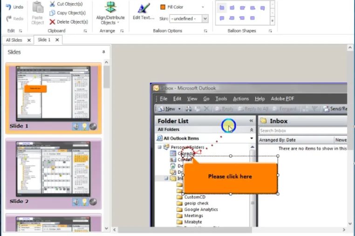This screenshot has width=355, height=236.
Task: Click Copy Object(s) icon
Action: click(x=52, y=13)
